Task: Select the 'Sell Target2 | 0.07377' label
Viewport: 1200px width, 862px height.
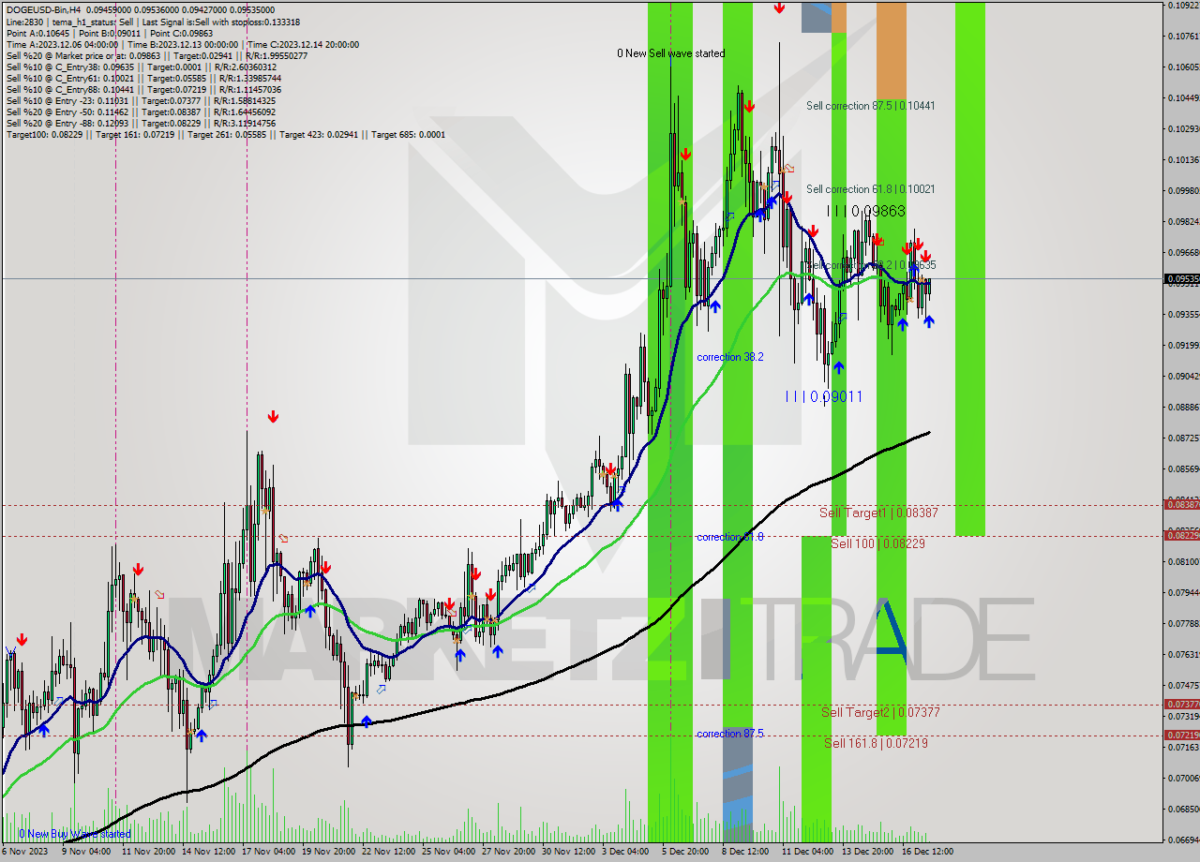Action: tap(880, 712)
